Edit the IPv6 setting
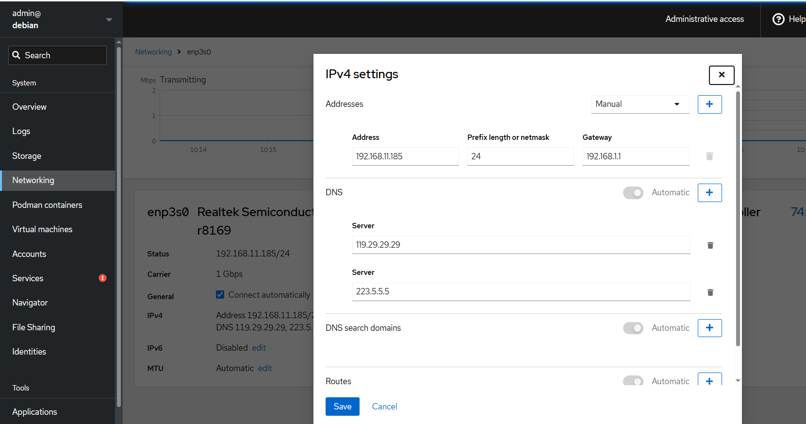Screen dimensions: 806x424 pos(259,348)
